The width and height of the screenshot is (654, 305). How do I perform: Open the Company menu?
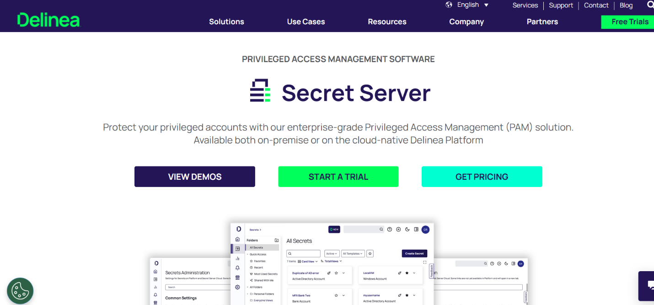(466, 21)
